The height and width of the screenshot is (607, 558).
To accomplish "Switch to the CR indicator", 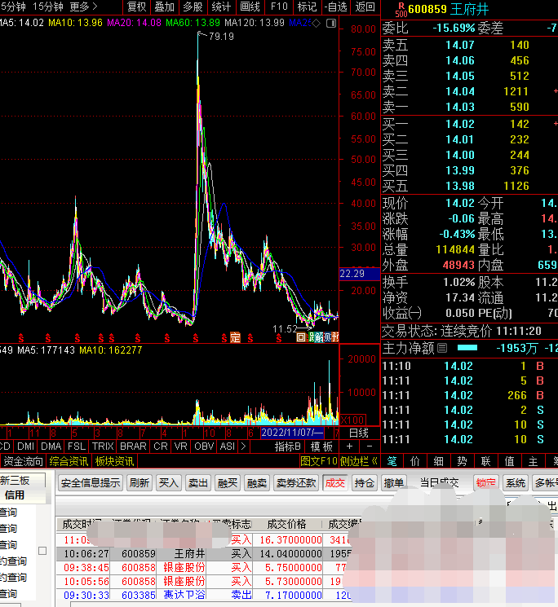I will (161, 446).
